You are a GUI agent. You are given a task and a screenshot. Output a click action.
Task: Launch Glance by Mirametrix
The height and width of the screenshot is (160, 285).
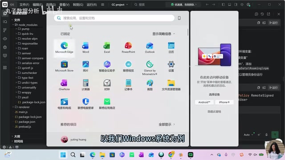click(150, 68)
